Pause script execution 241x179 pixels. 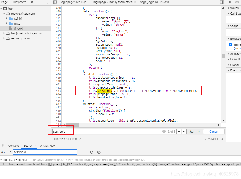230,2
